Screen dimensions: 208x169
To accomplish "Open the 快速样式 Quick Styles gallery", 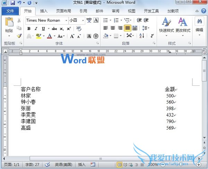I will coord(166,27).
